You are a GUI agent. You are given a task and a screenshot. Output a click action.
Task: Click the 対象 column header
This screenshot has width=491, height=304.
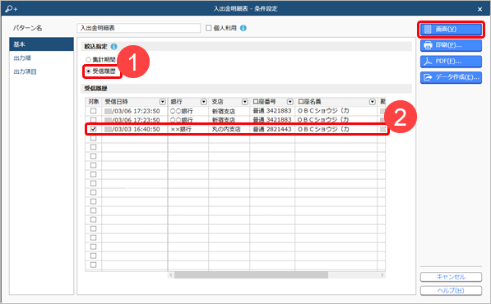click(93, 102)
